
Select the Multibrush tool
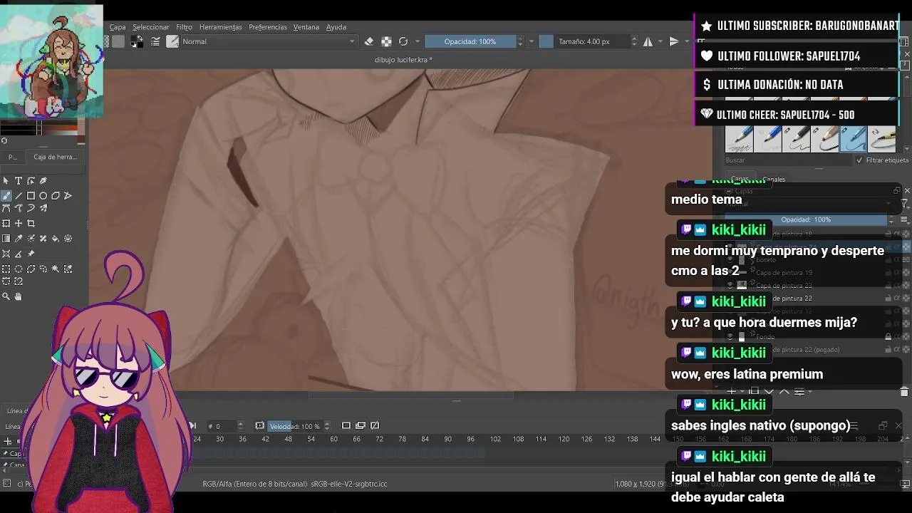pos(43,209)
